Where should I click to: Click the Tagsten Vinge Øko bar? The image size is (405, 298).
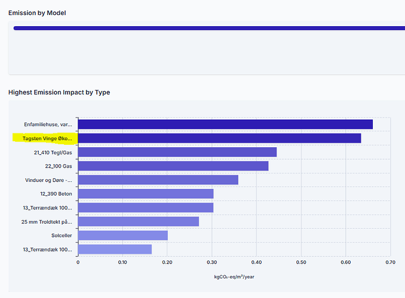pyautogui.click(x=219, y=138)
